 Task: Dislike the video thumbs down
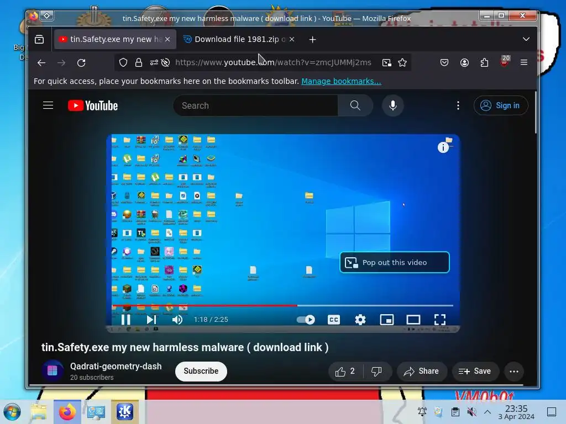click(377, 372)
